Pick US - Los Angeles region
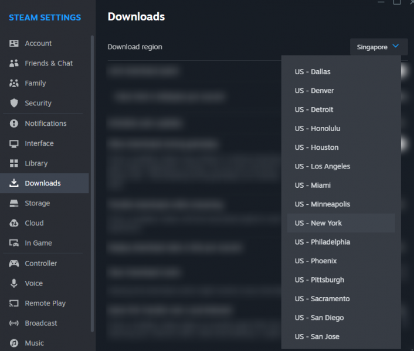 (341, 166)
